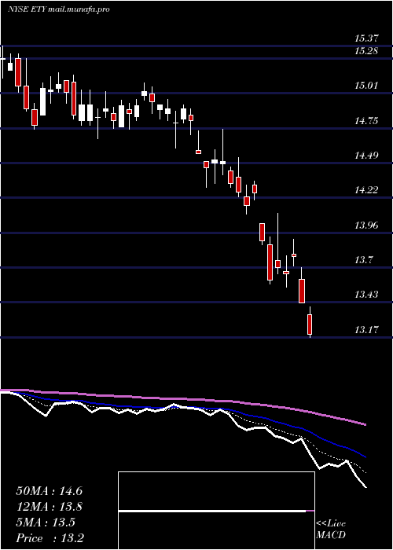This screenshot has width=393, height=550.
Task: Select the 15.28 price level label
Action: pyautogui.click(x=366, y=51)
